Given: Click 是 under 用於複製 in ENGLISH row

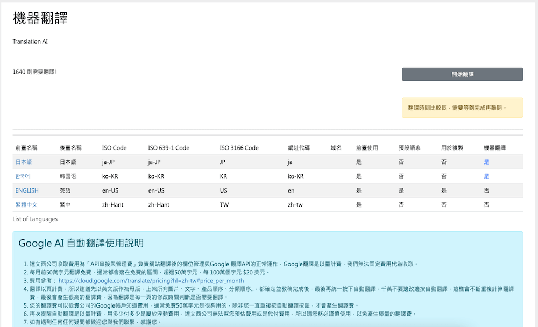Looking at the screenshot, I should click(x=444, y=190).
